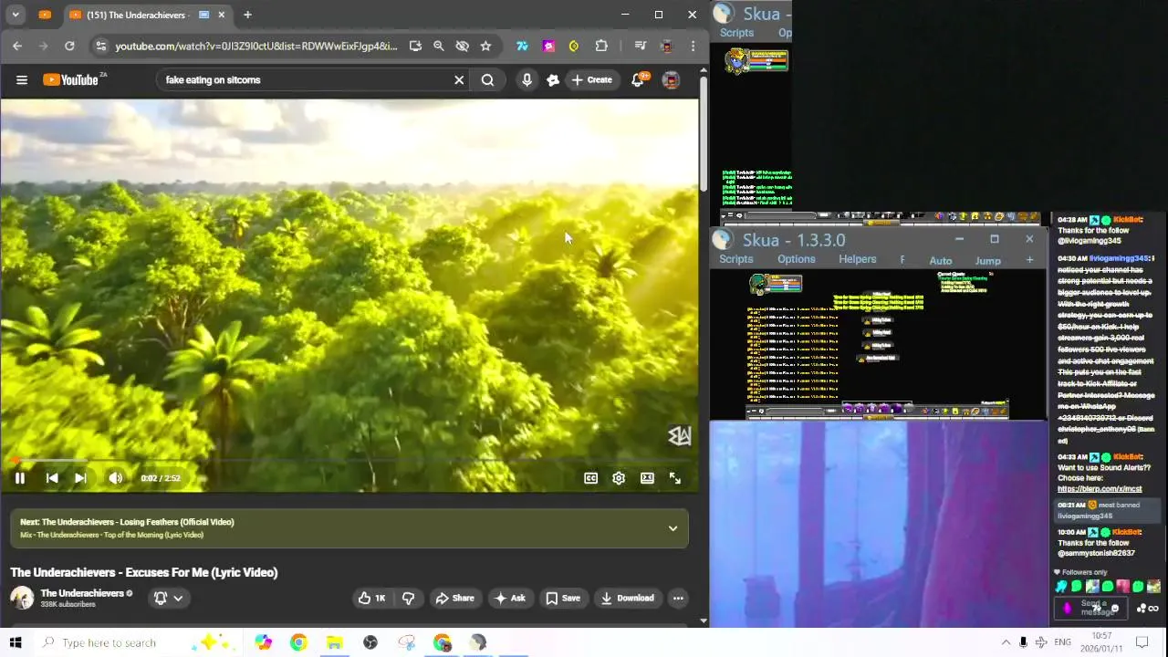
Task: Click plus button in Skua menu bar
Action: tap(1029, 260)
